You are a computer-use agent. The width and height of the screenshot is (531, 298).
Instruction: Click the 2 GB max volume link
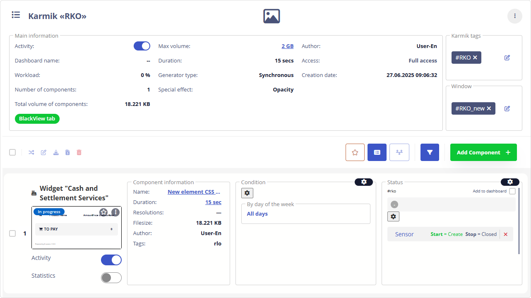(x=287, y=46)
